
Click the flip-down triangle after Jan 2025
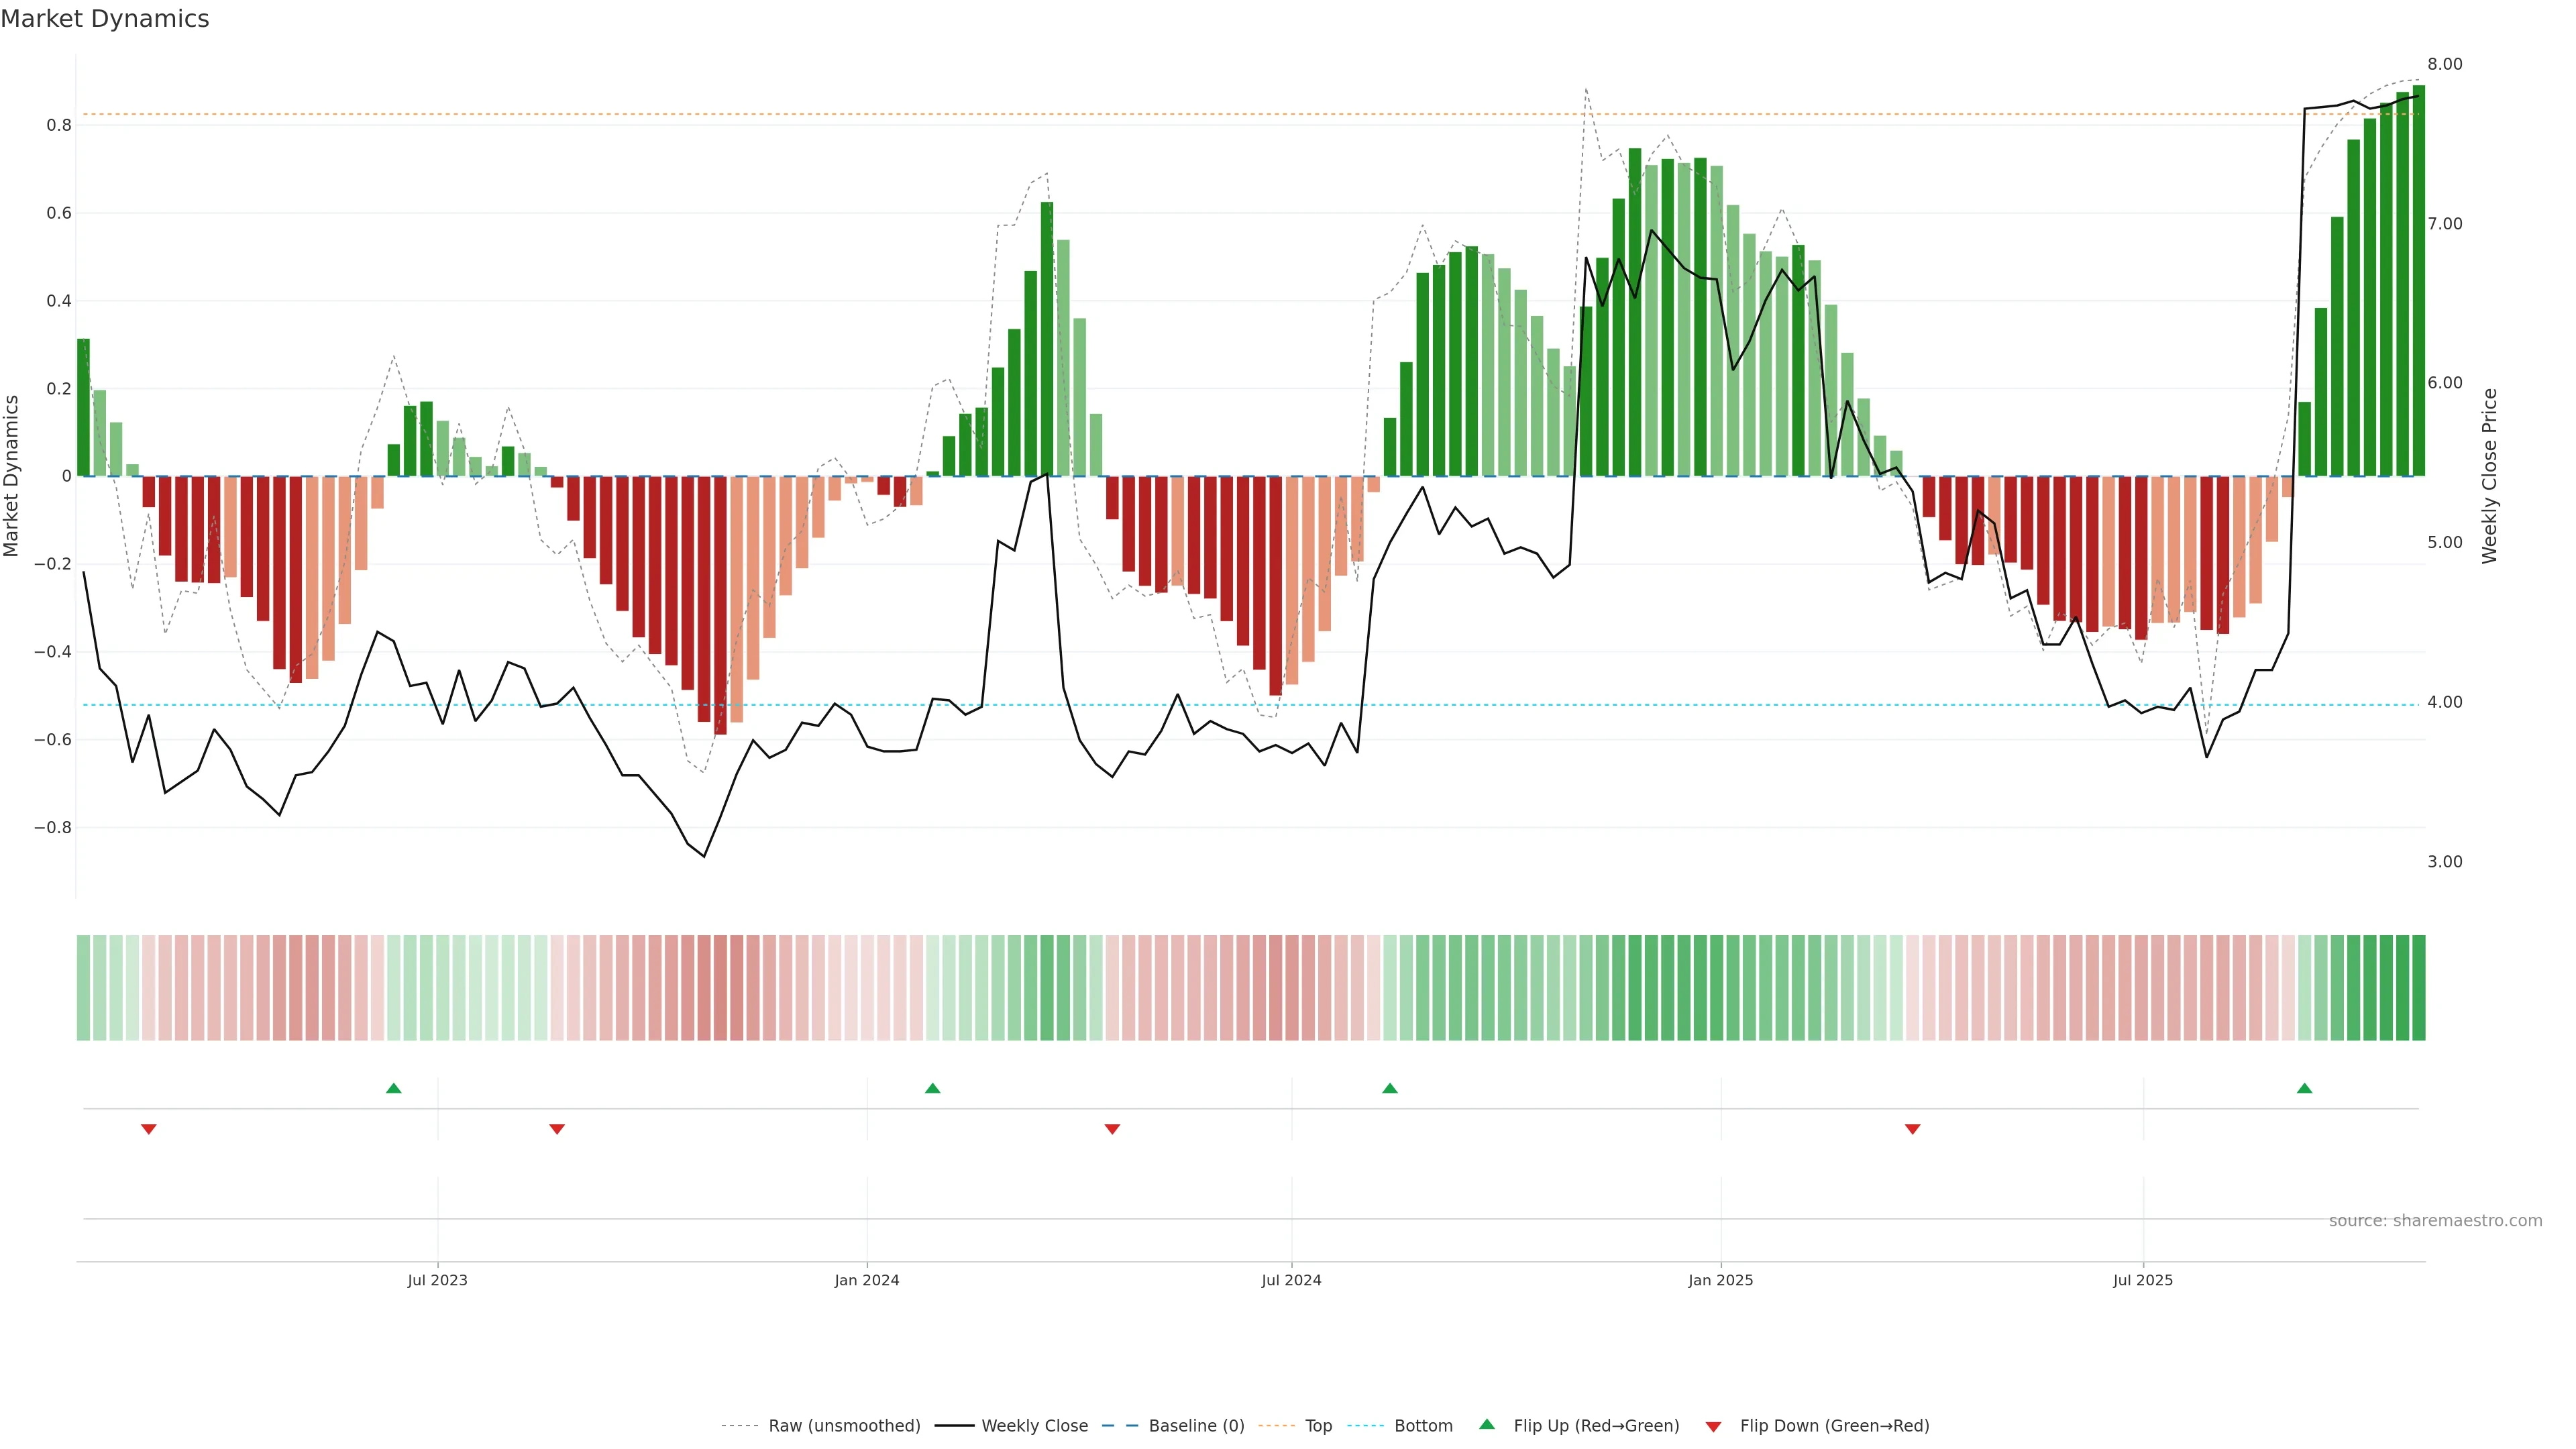click(1912, 1129)
